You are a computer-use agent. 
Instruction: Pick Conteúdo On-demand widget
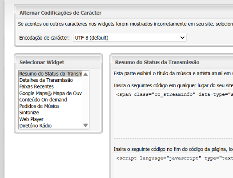[x=51, y=100]
